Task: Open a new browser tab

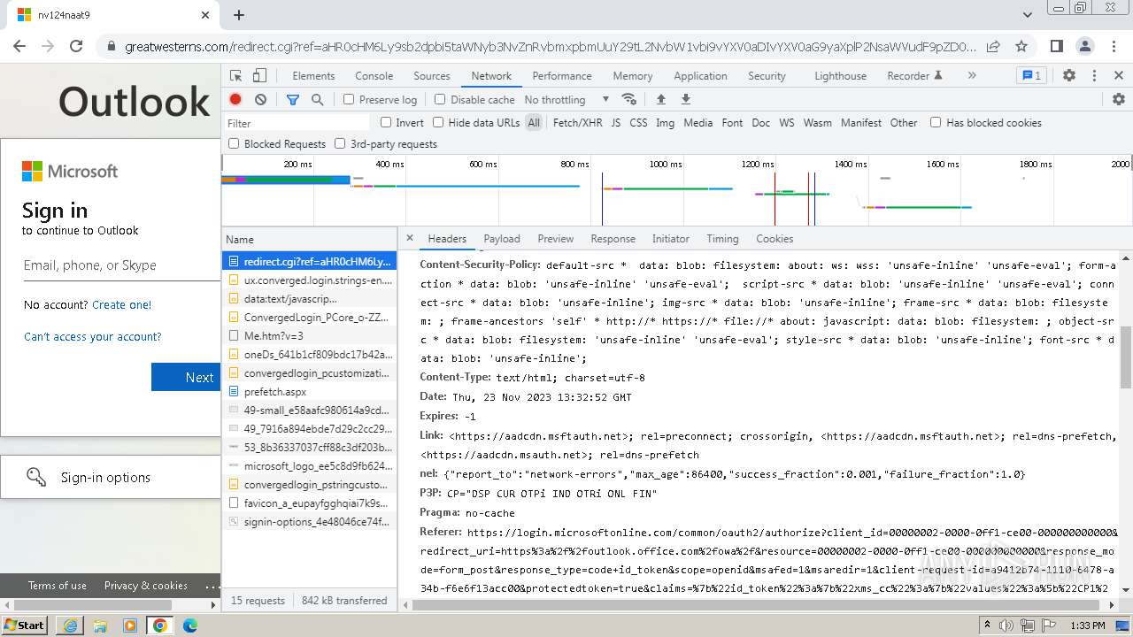Action: pos(239,15)
